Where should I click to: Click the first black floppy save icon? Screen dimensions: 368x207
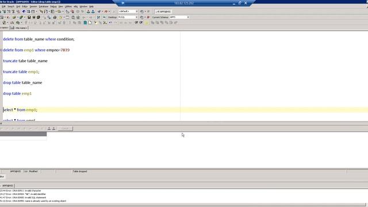pos(29,17)
